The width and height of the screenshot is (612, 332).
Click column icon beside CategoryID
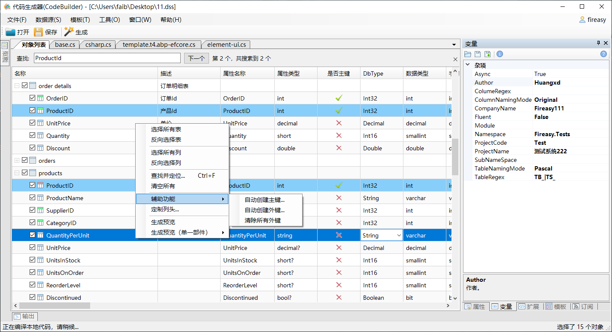(40, 223)
